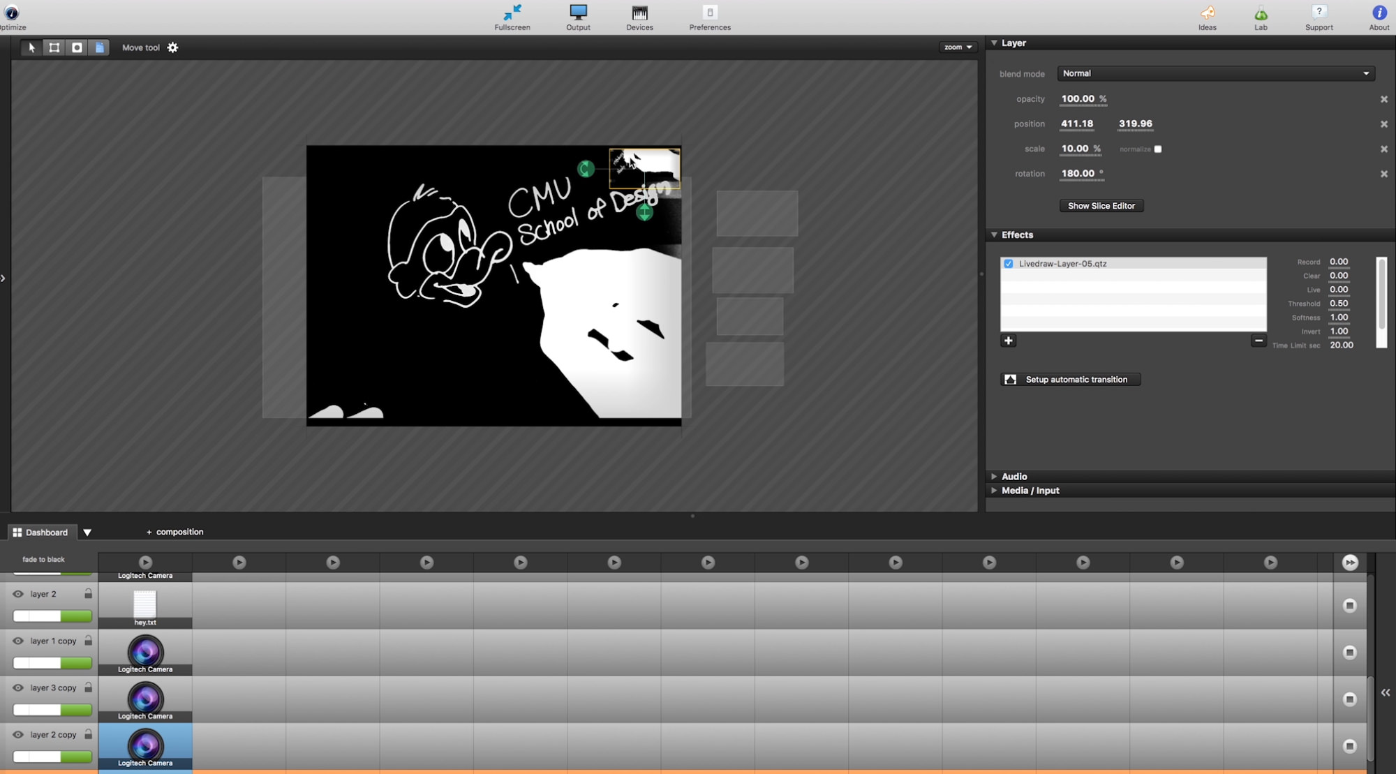Open Move tool gear settings
This screenshot has width=1396, height=774.
point(172,47)
